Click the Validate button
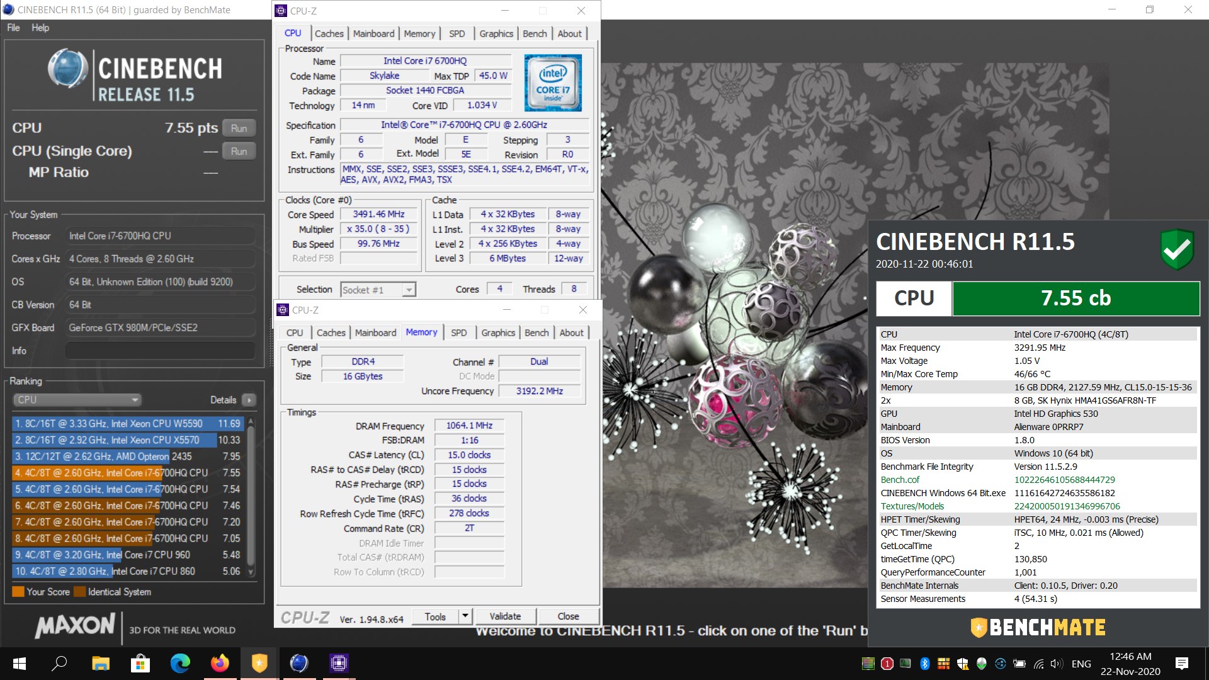The image size is (1209, 680). click(x=505, y=616)
